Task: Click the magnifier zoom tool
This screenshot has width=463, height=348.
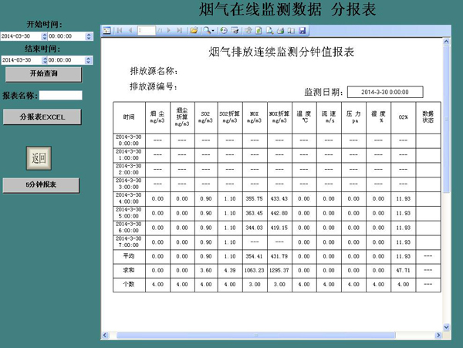Action: tap(207, 30)
